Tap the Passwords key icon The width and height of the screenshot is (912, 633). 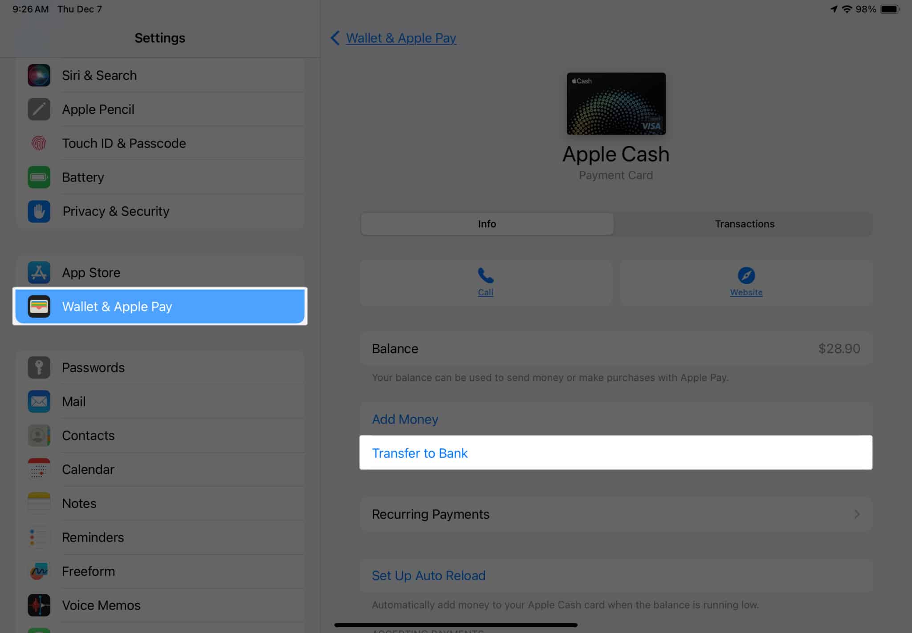39,367
